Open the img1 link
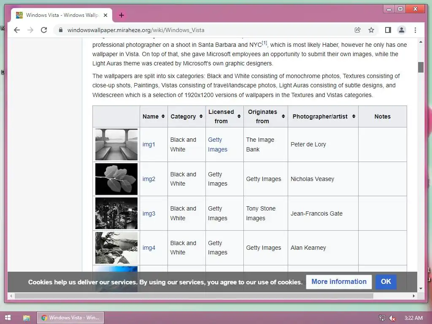Screen dimensions: 432x324 click(x=149, y=144)
